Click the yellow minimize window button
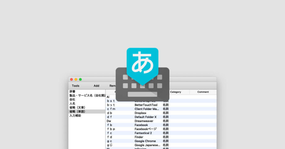Viewport: 285px width, 149px height. tap(76, 79)
